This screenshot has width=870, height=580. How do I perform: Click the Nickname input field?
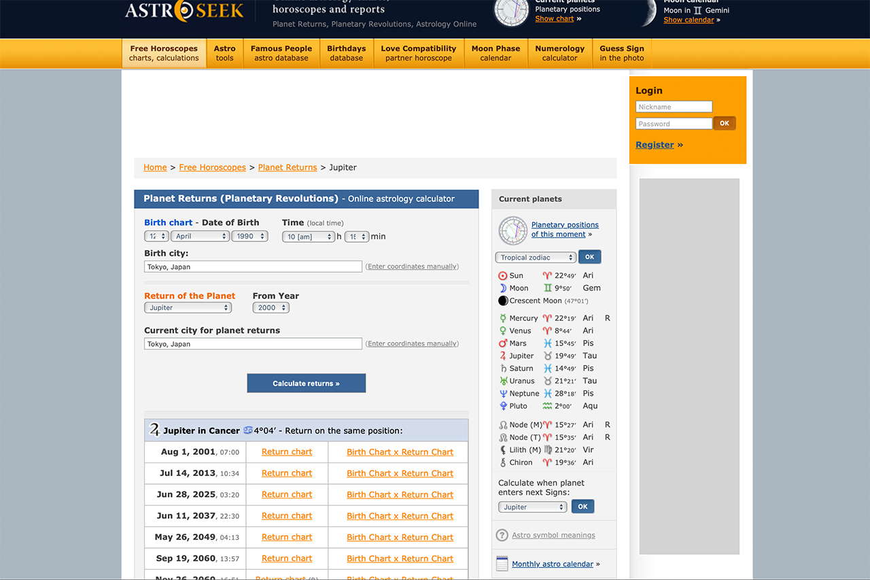674,107
